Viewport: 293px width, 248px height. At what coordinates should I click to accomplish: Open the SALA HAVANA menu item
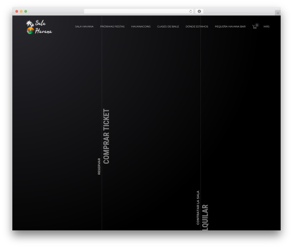(x=84, y=26)
